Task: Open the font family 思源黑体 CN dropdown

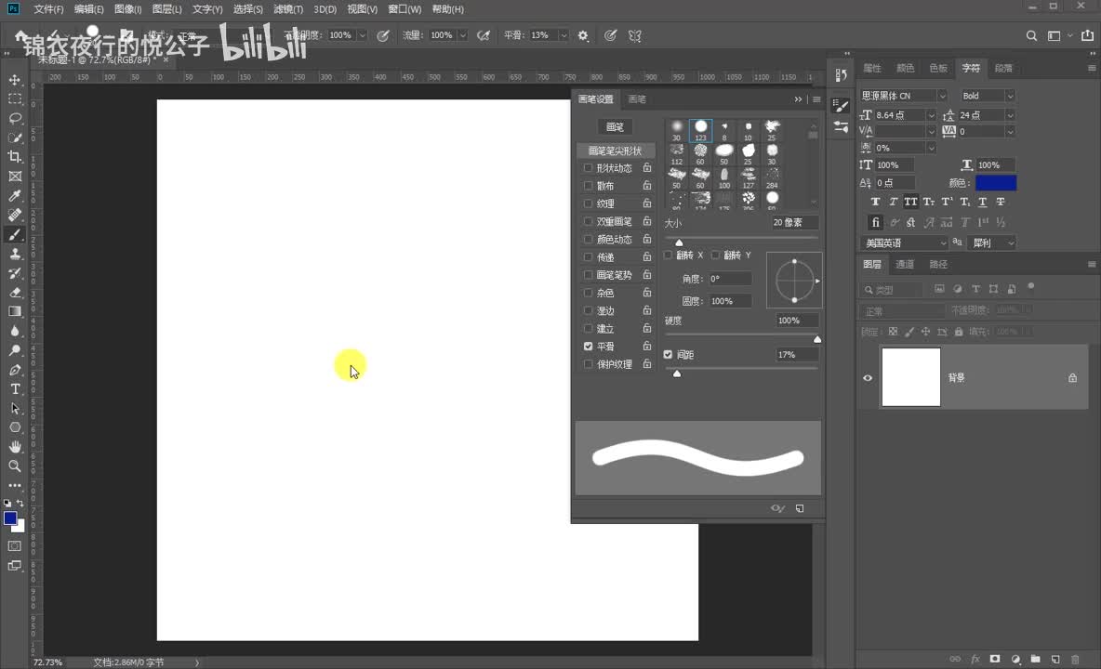Action: (942, 96)
